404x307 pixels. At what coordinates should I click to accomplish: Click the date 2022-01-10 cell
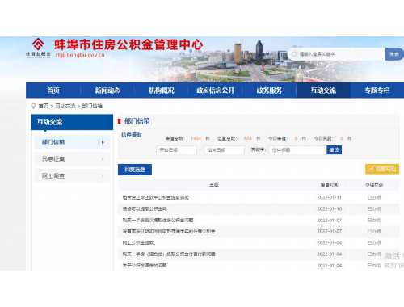point(330,208)
